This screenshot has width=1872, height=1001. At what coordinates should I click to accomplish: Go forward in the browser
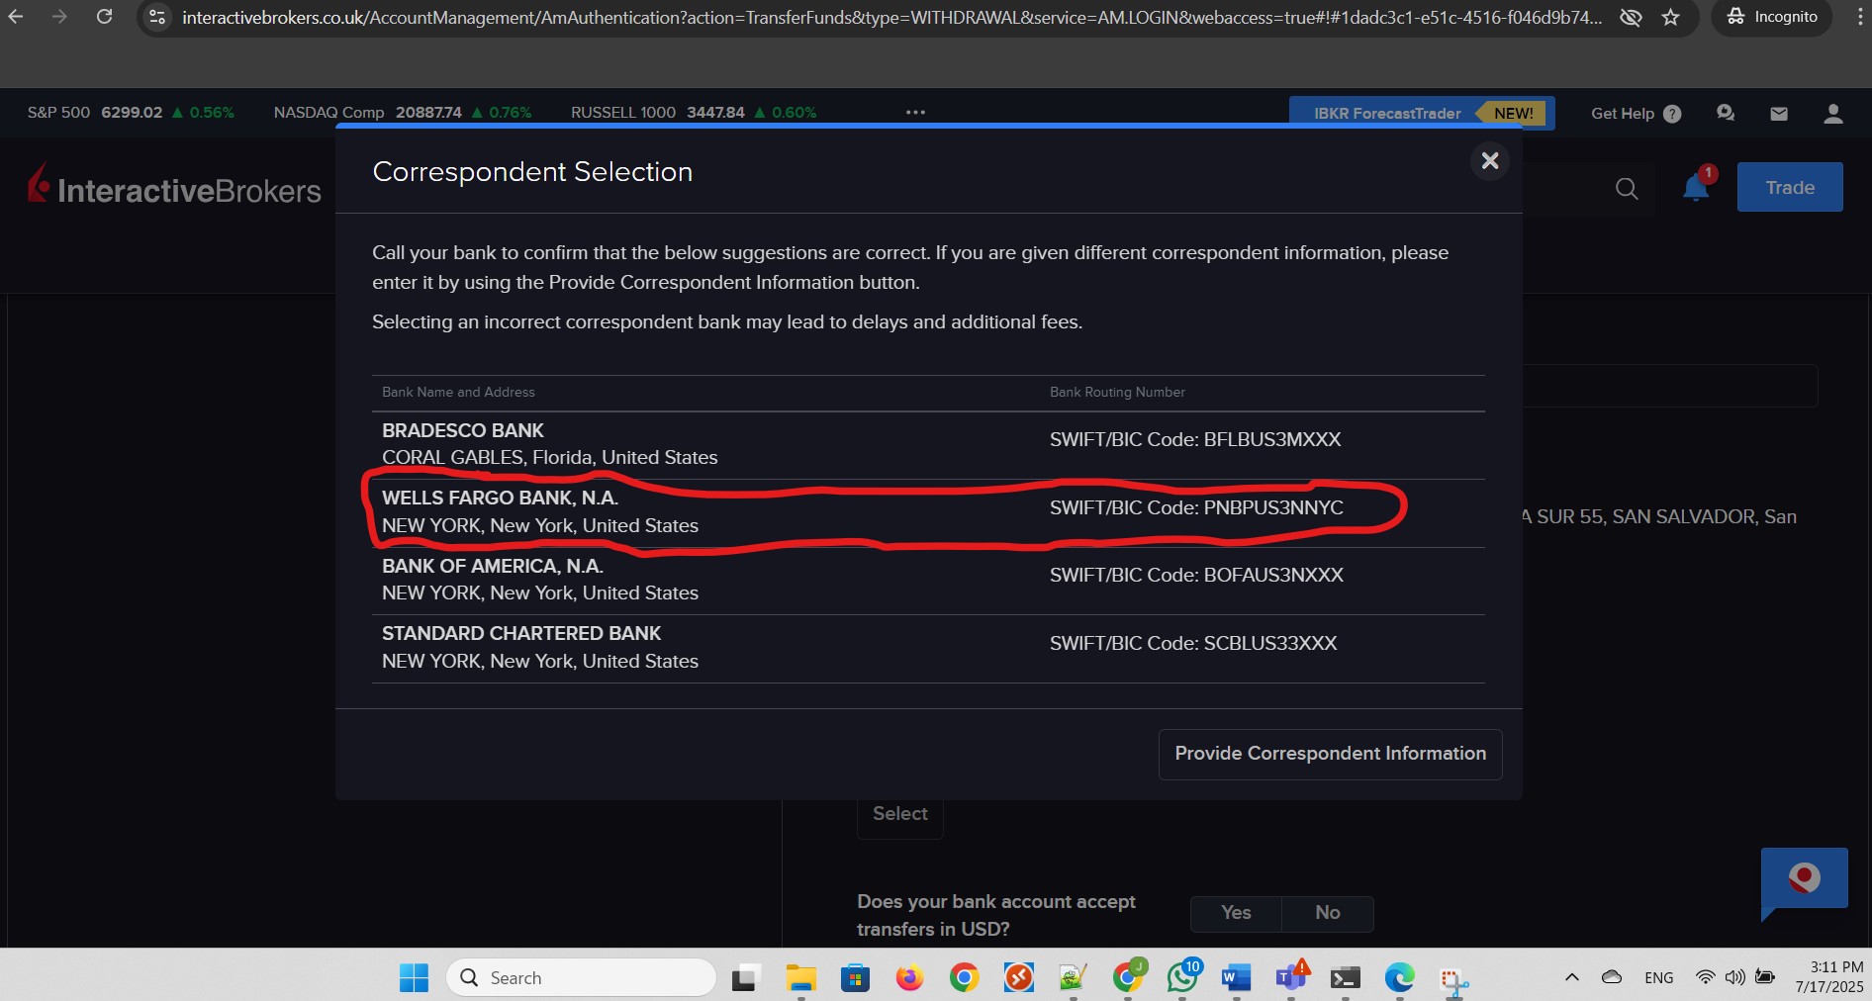coord(59,17)
